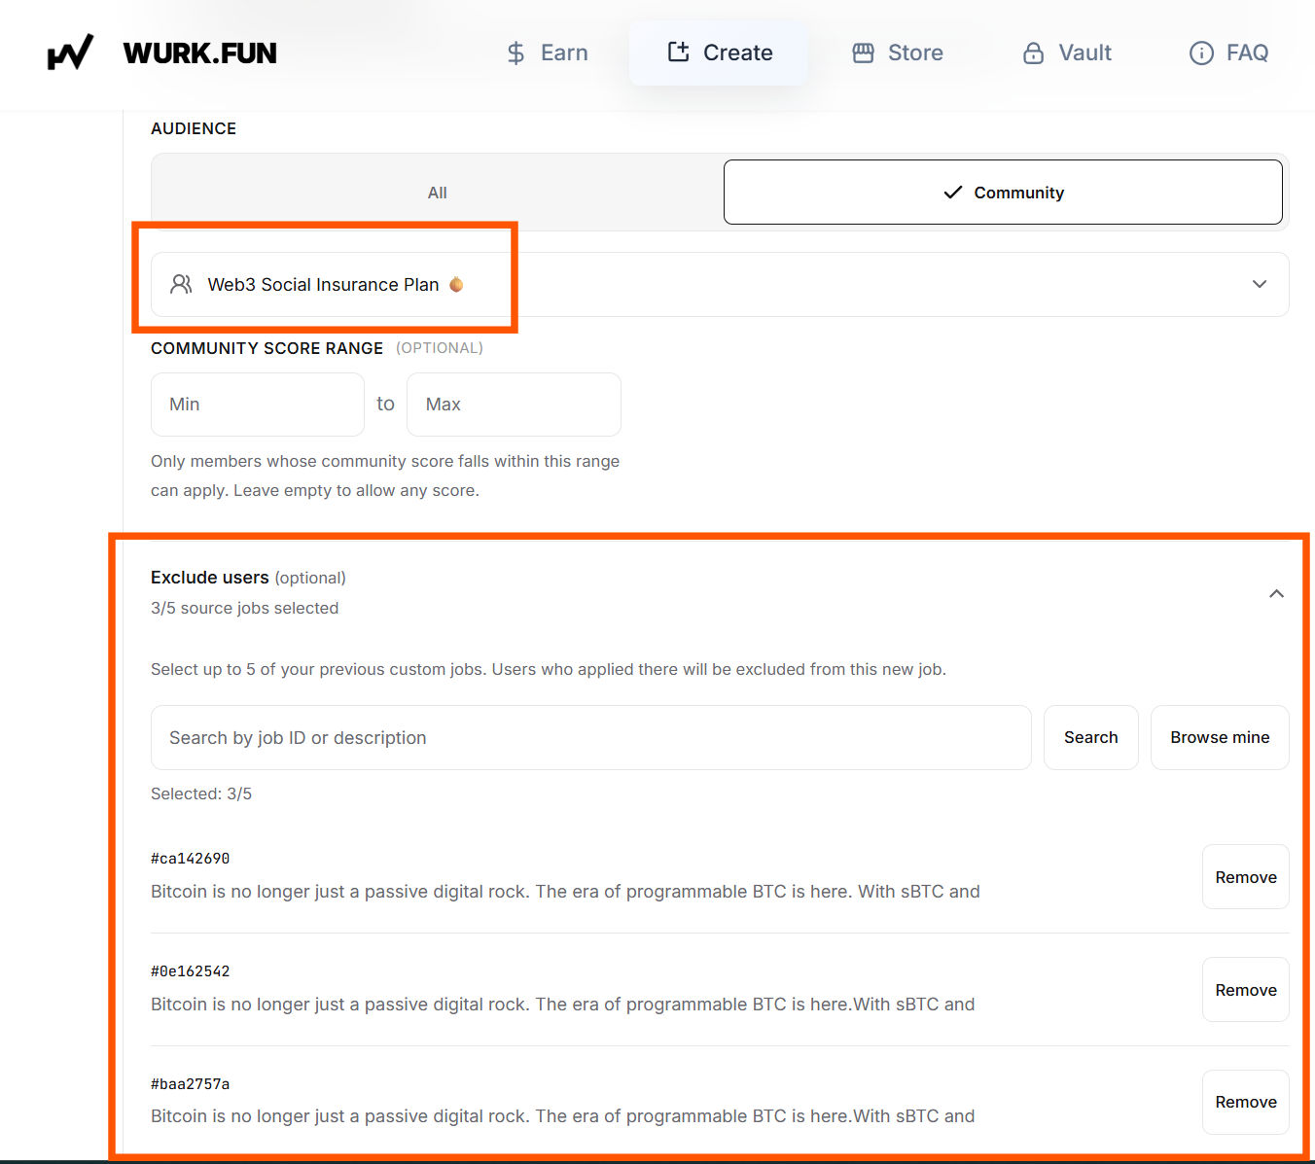Click the job ID #0e162542 text

tap(191, 971)
